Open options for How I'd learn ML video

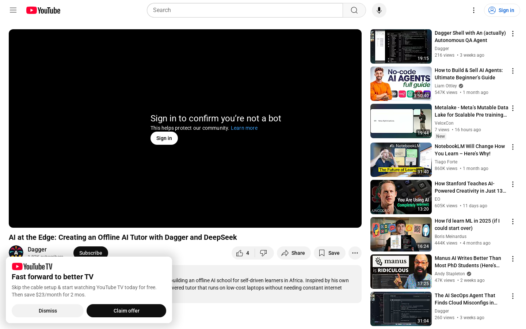pyautogui.click(x=513, y=222)
